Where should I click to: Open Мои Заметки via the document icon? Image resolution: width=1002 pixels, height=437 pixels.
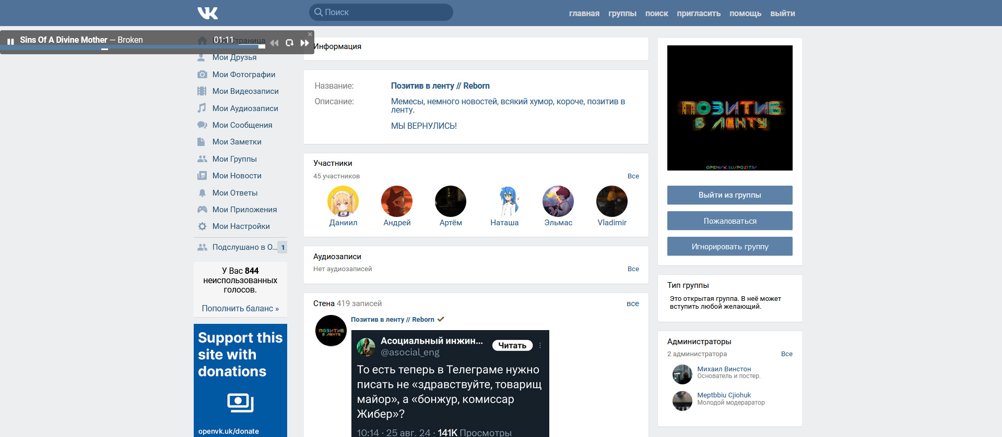201,142
